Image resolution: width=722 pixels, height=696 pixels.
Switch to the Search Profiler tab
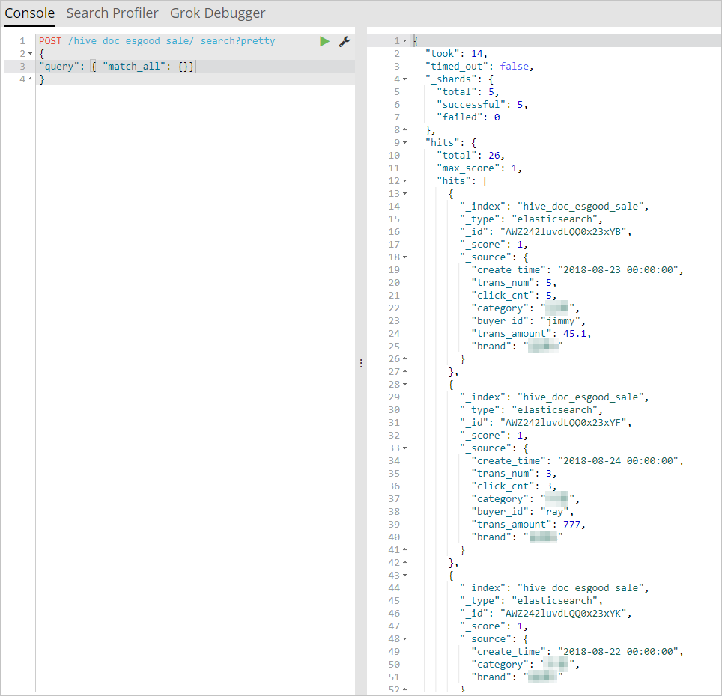coord(112,13)
